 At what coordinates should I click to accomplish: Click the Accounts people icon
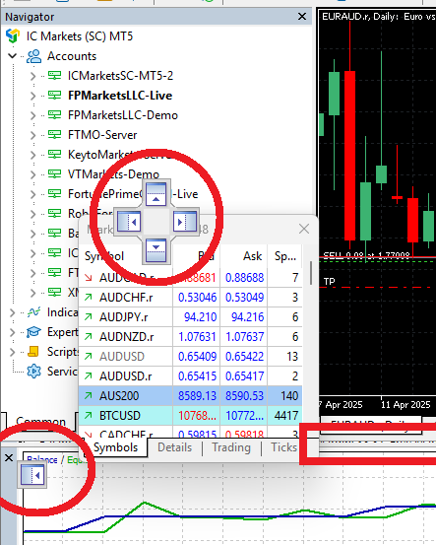pos(34,56)
